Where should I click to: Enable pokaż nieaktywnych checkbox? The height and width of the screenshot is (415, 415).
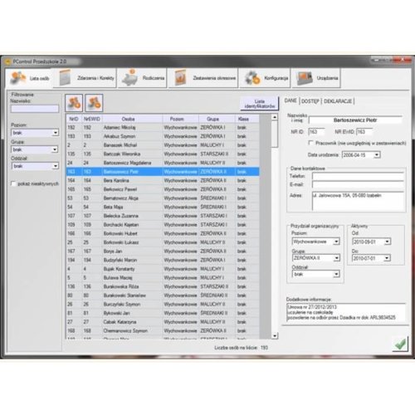coord(13,184)
